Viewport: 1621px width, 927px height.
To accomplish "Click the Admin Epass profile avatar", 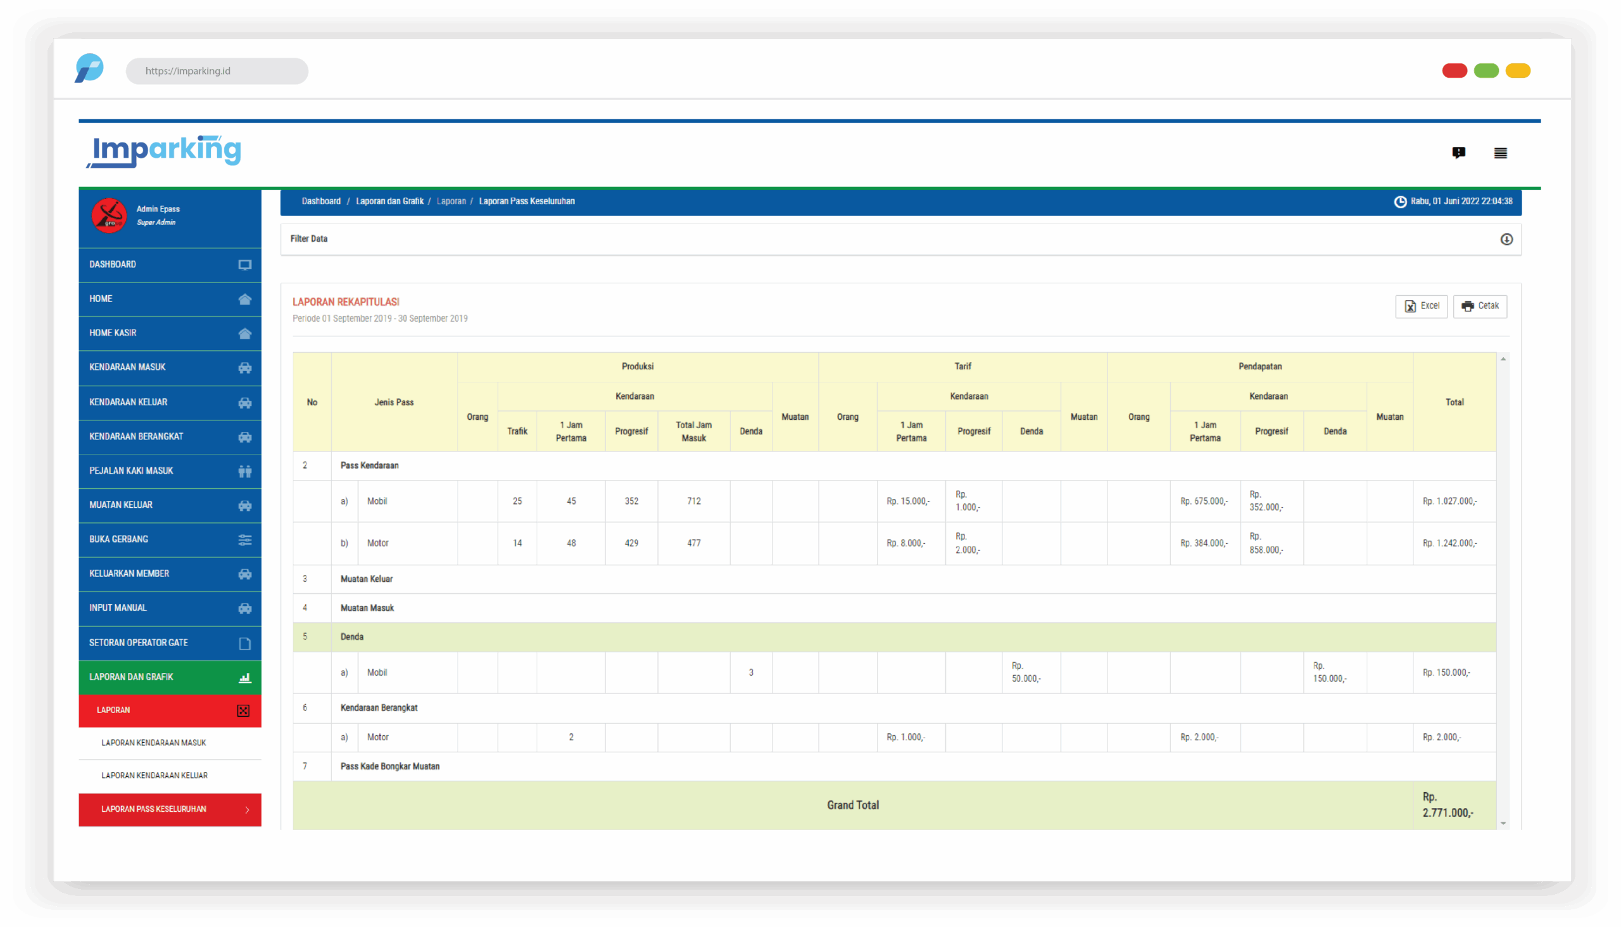I will click(x=109, y=216).
